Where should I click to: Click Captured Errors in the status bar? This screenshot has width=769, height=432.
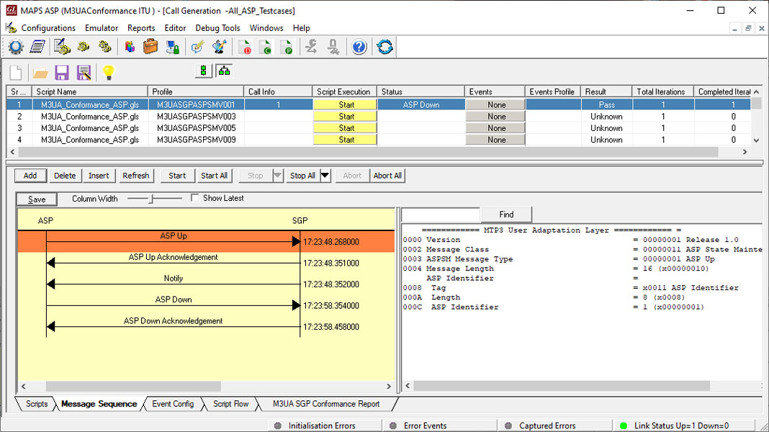click(547, 426)
